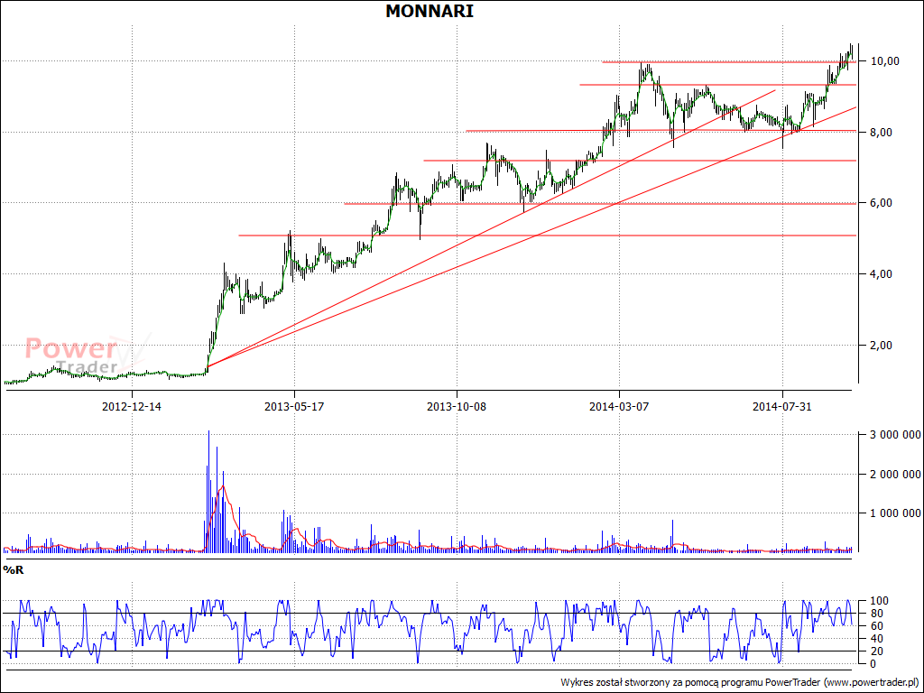Image resolution: width=924 pixels, height=693 pixels.
Task: Click the %R indicator label
Action: tap(13, 570)
